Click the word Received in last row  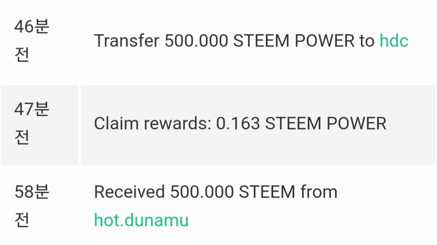pyautogui.click(x=129, y=192)
